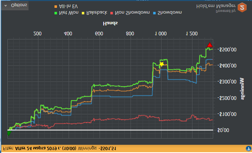Click the blue round icon in filter bar

[x=249, y=148]
